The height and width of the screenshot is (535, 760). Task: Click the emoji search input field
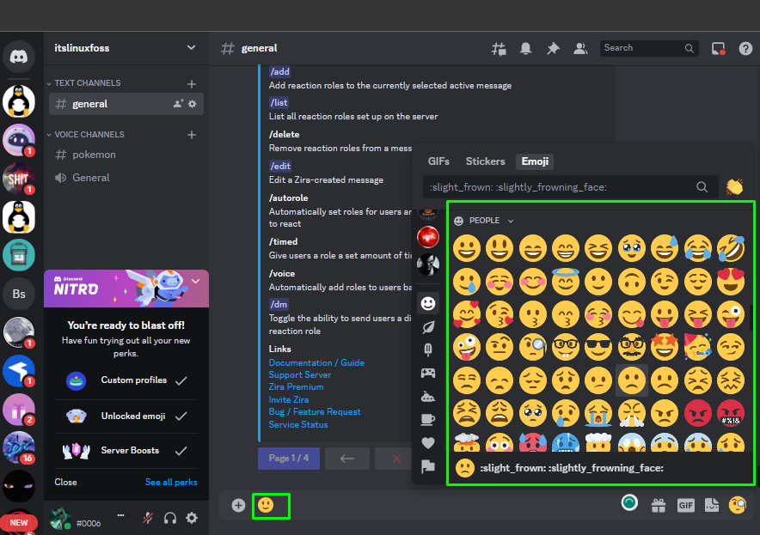[570, 187]
